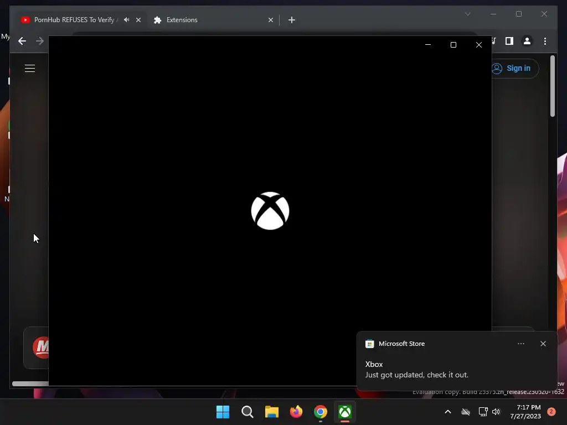The image size is (567, 425).
Task: Launch Firefox from the taskbar
Action: [296, 412]
